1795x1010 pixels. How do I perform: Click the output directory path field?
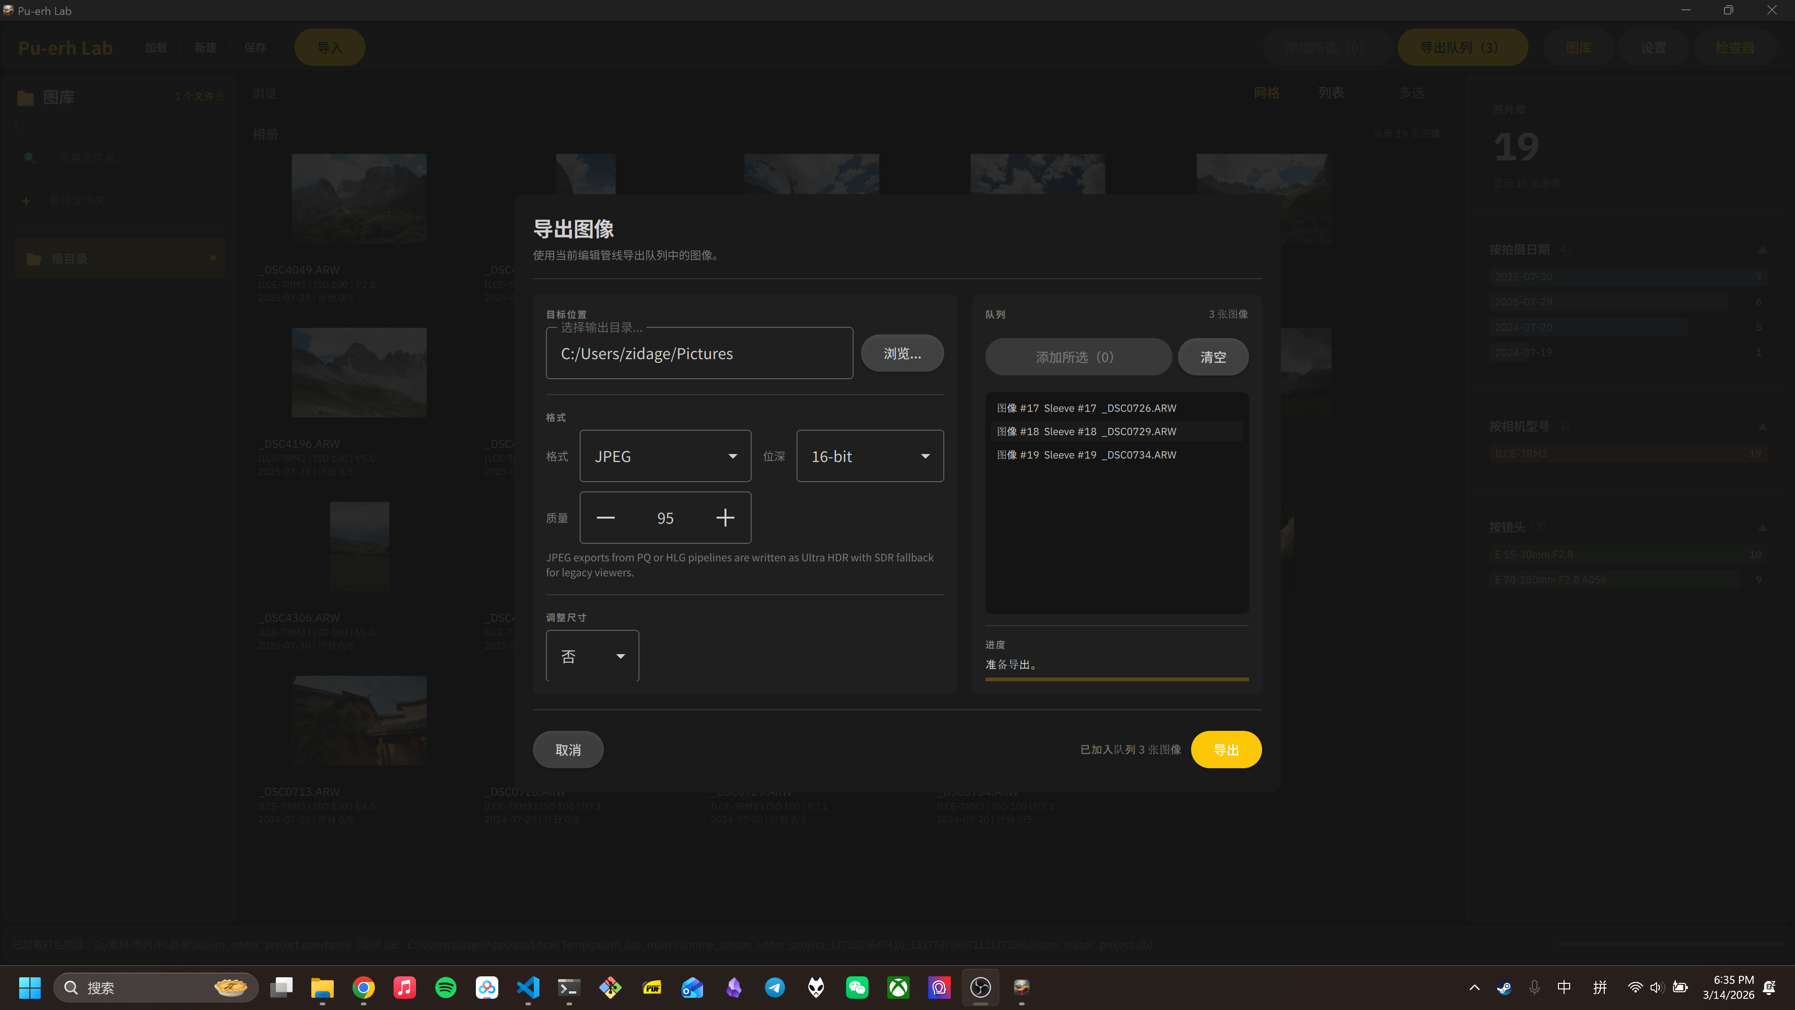[x=699, y=353]
